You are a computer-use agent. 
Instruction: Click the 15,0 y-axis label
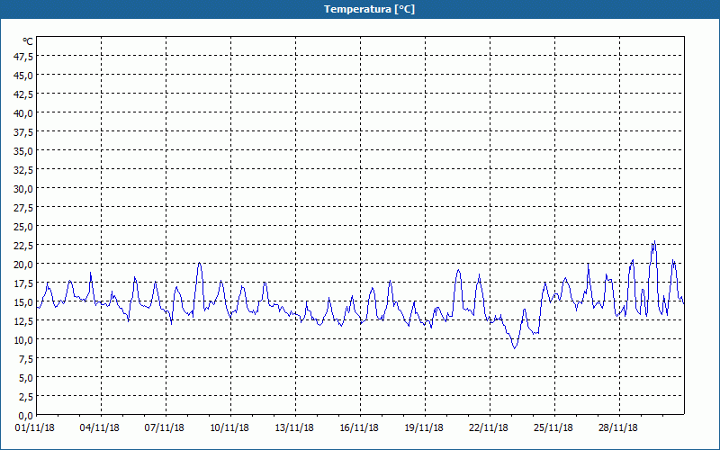[23, 302]
